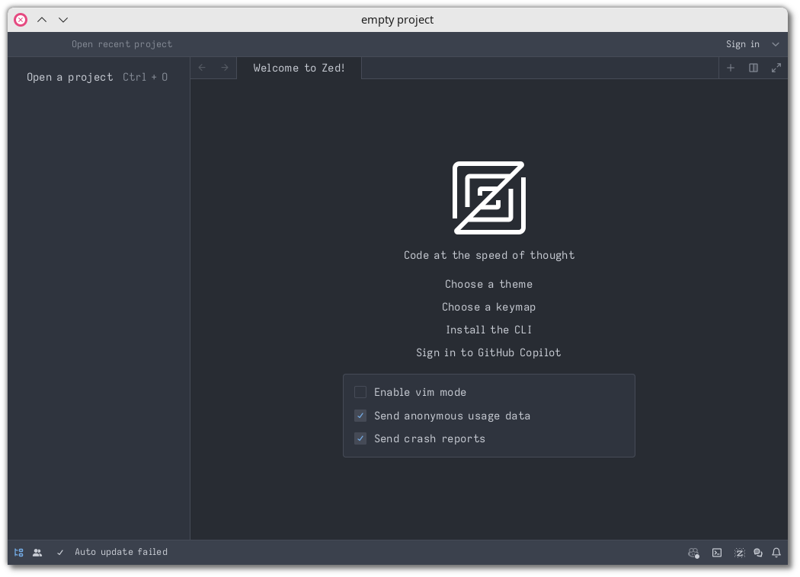
Task: Choose a keymap
Action: point(489,307)
